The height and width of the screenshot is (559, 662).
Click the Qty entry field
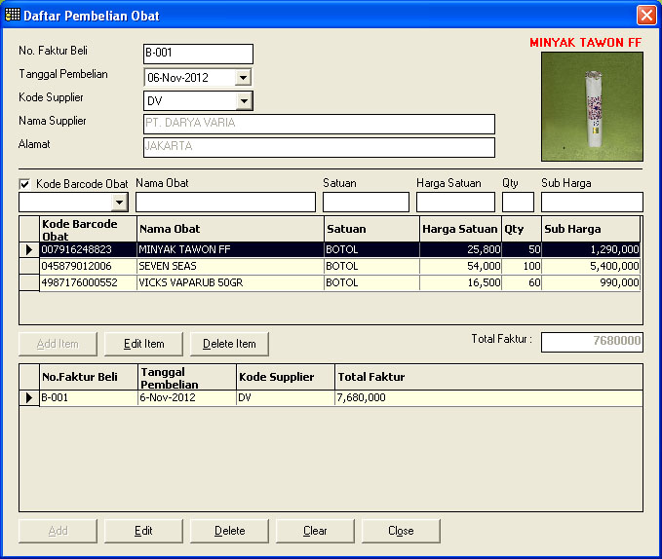pyautogui.click(x=518, y=202)
